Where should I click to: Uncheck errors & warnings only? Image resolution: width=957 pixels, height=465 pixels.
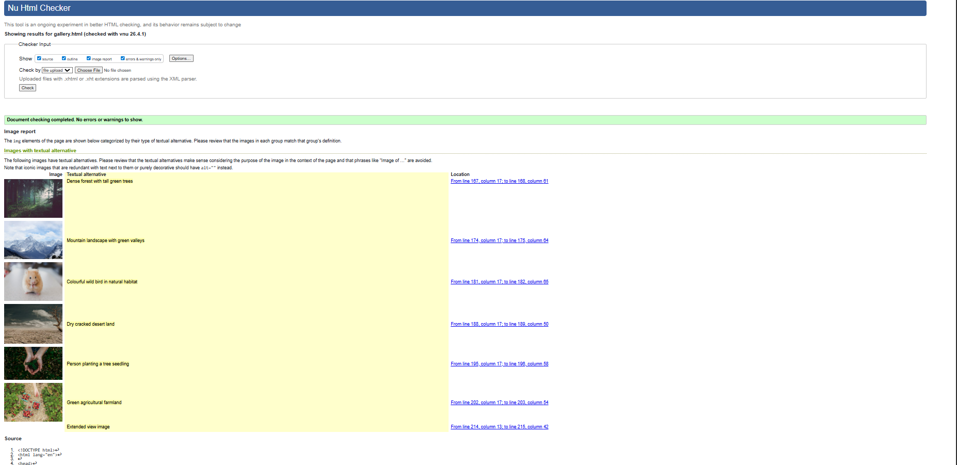point(122,58)
